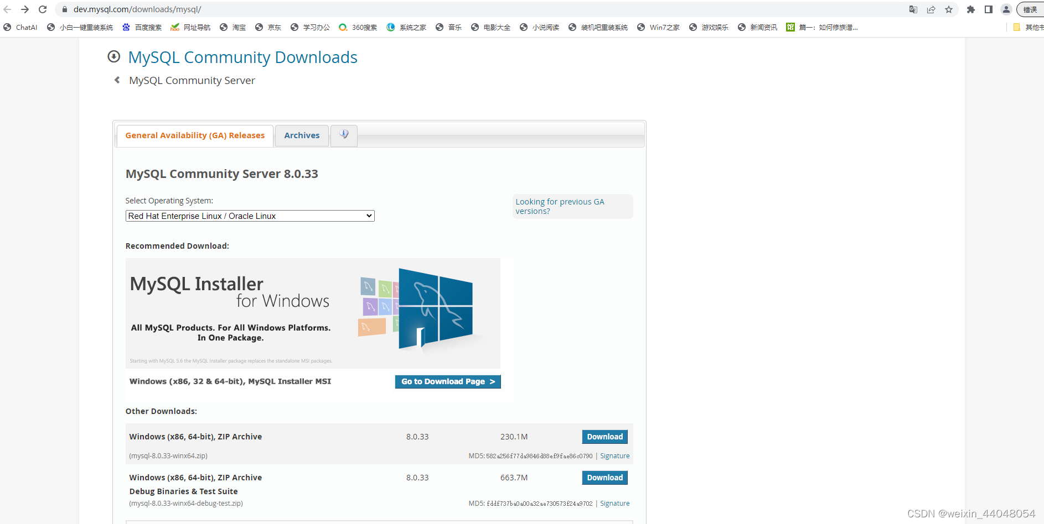
Task: Open the Win7之家 bookmark
Action: coord(659,27)
